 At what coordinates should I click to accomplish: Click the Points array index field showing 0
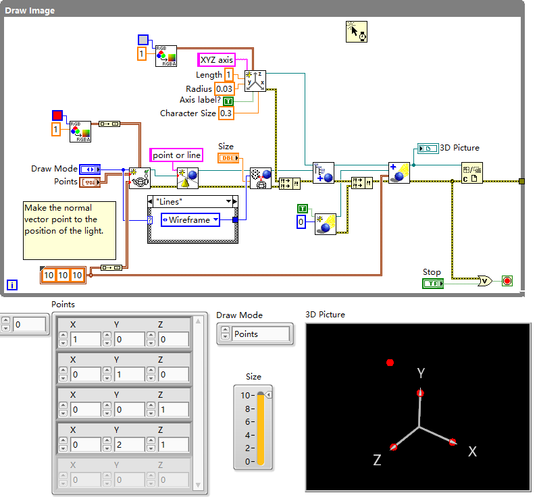pyautogui.click(x=29, y=324)
